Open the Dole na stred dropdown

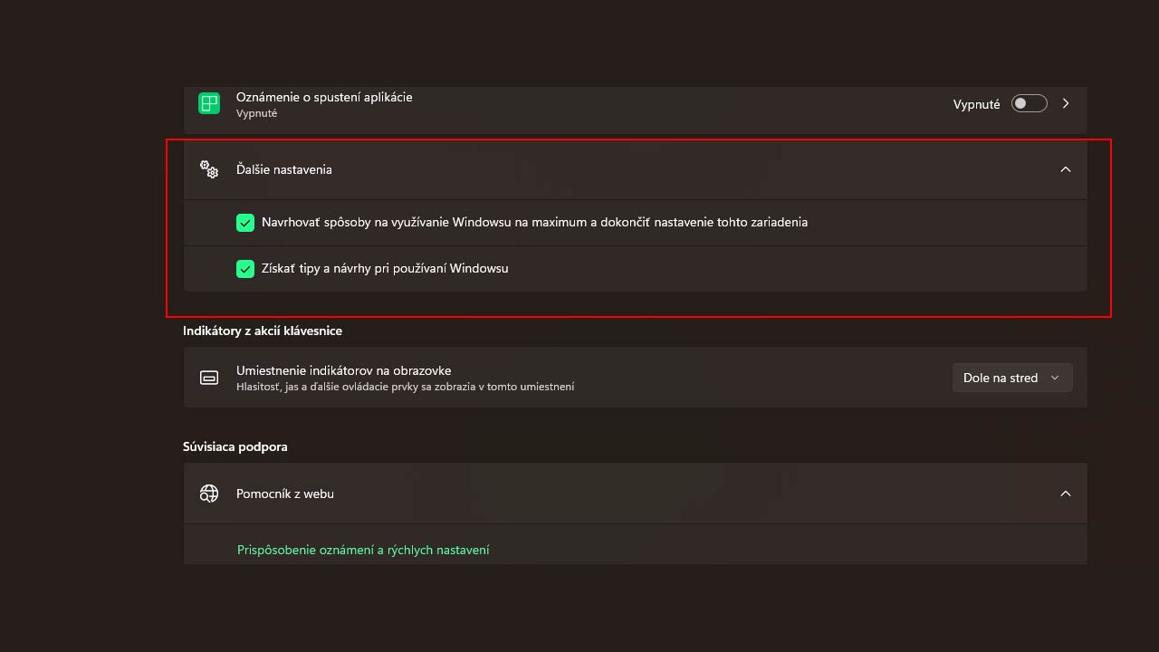[1012, 378]
